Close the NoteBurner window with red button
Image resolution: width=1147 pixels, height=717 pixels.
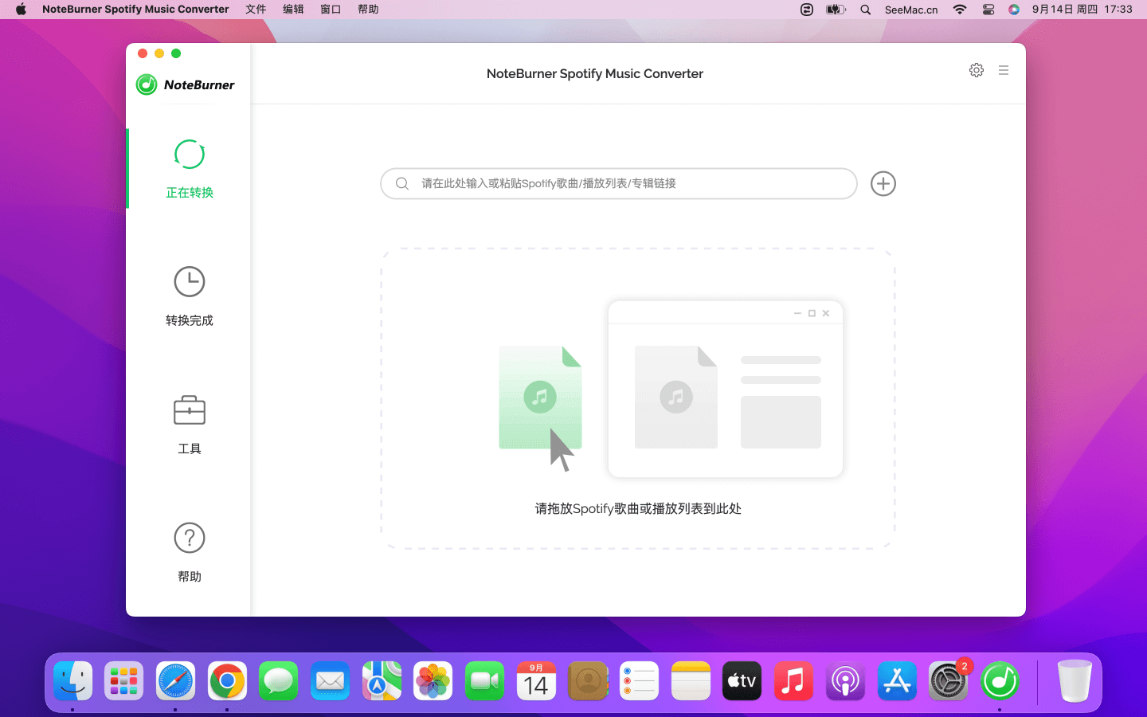(143, 53)
